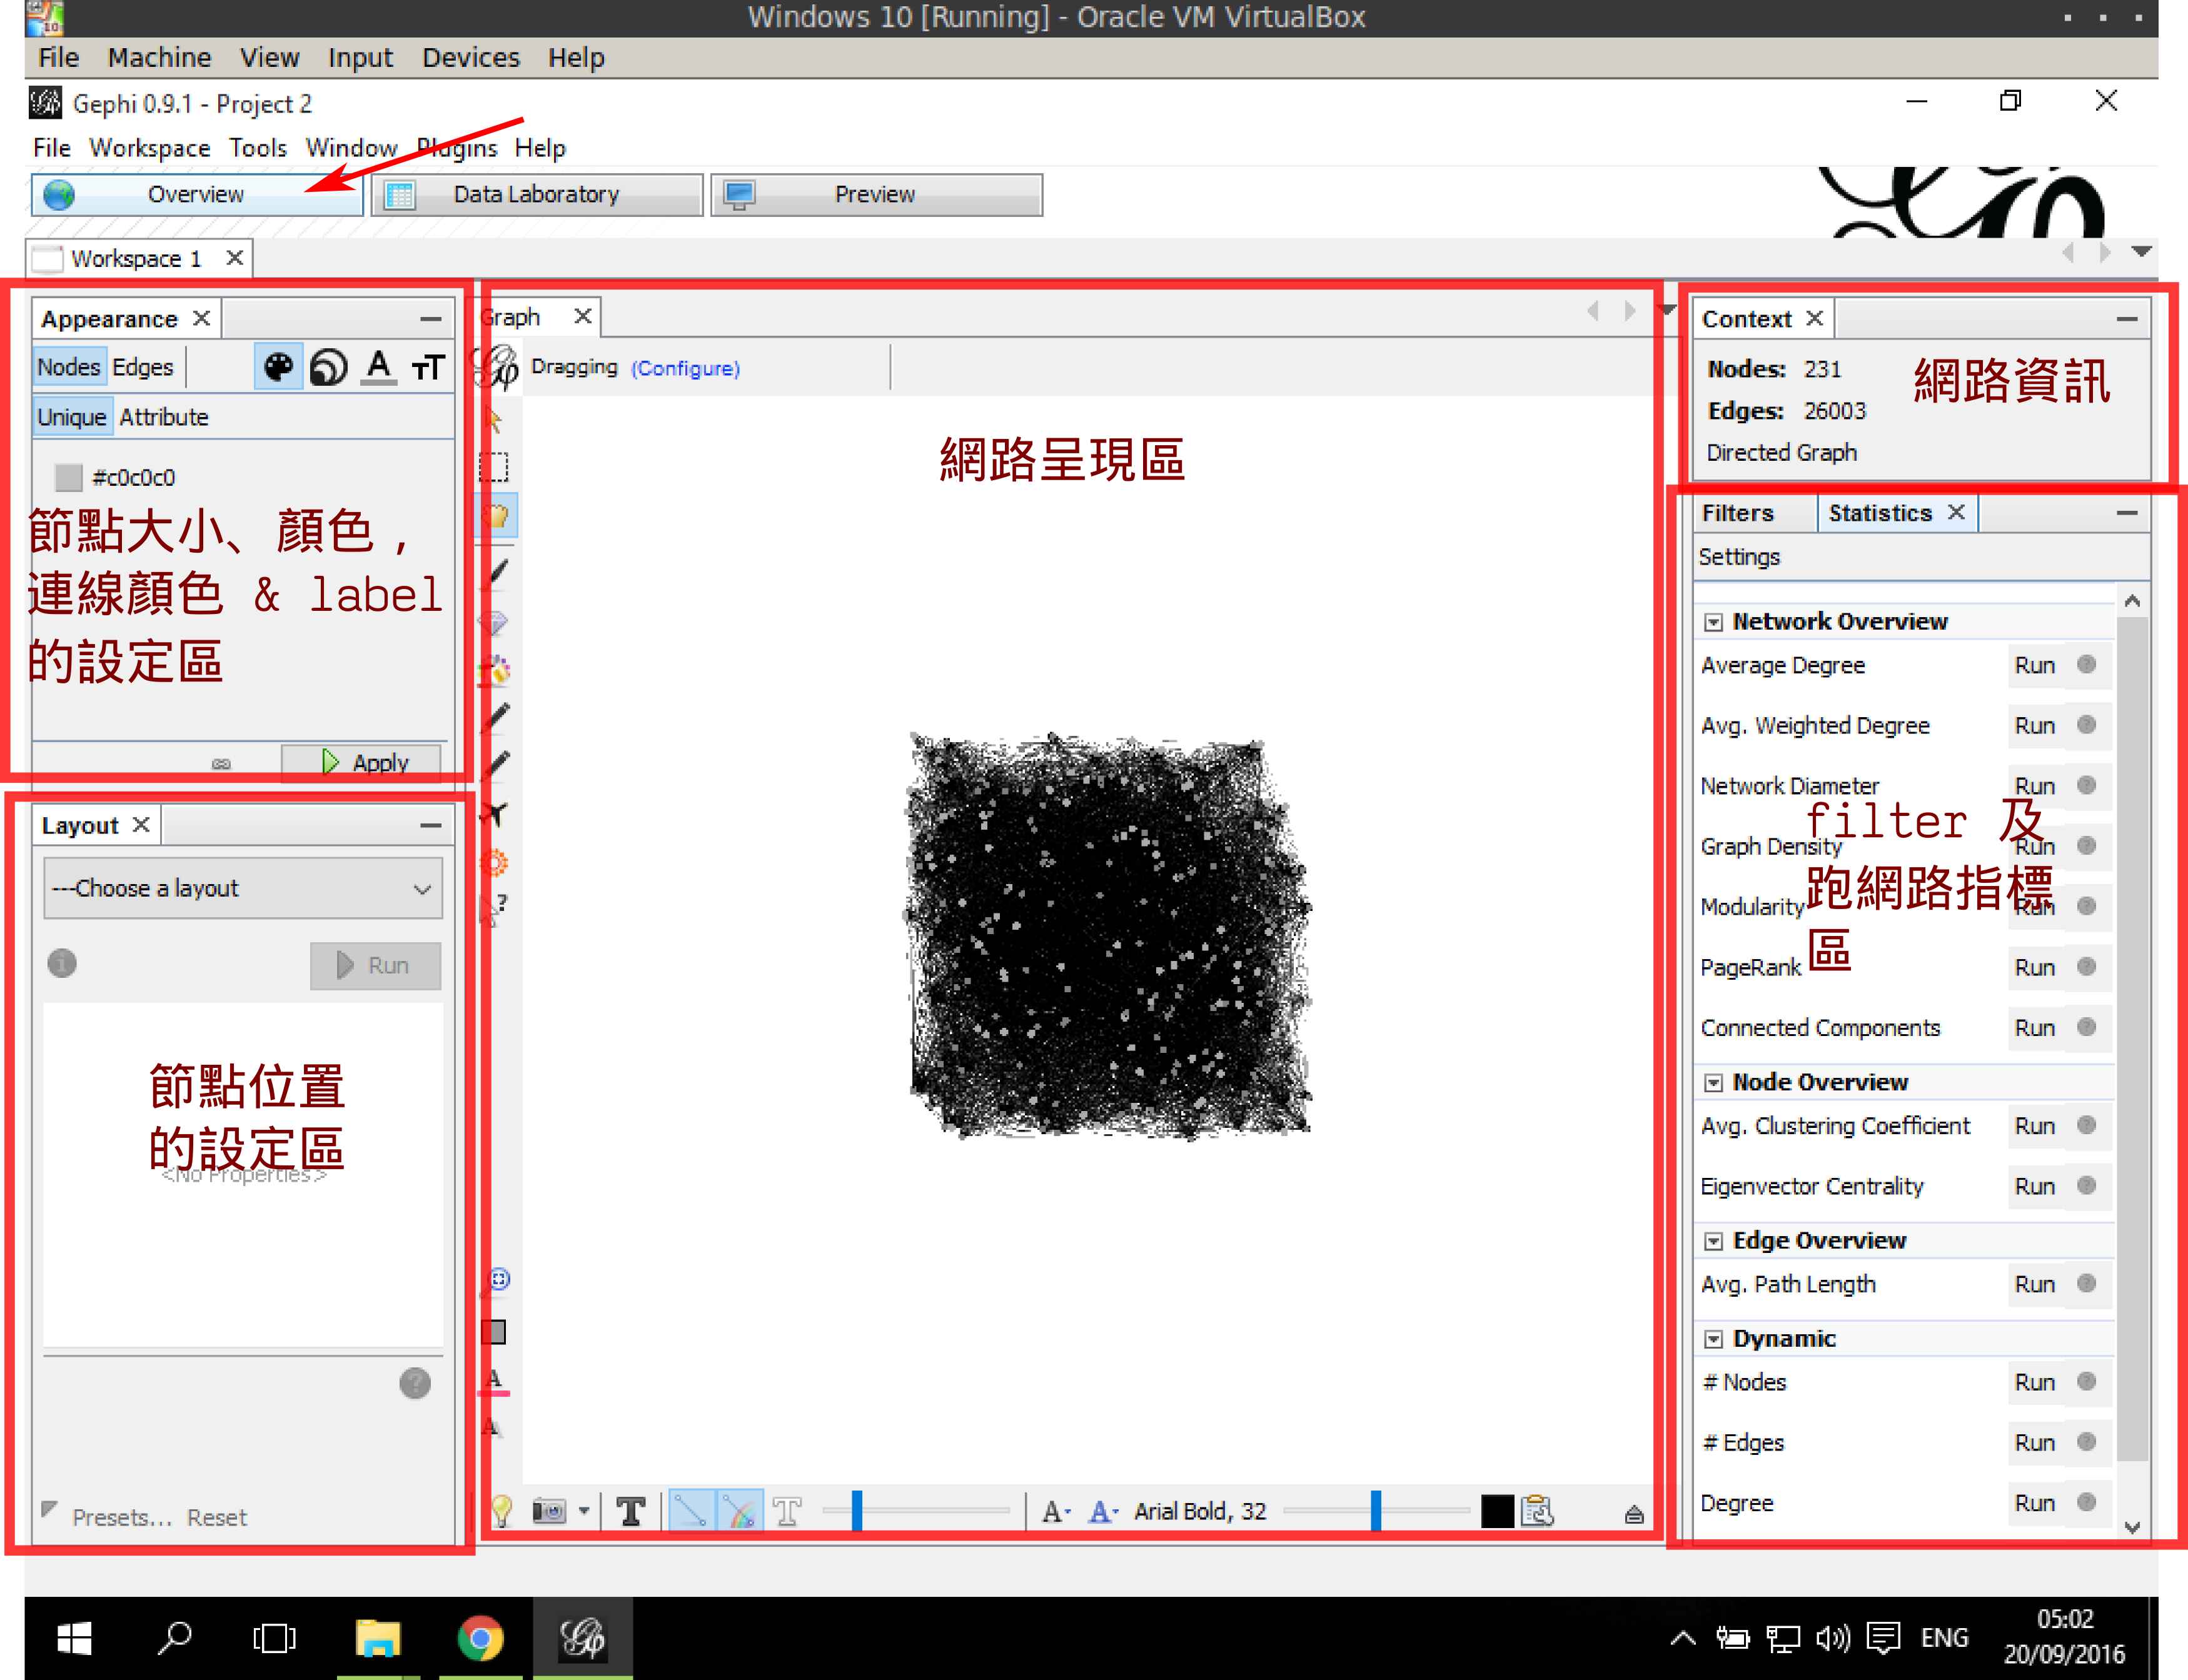Screen dimensions: 2188x1680
Task: Toggle Show Edge Labels outlined T
Action: click(788, 1511)
